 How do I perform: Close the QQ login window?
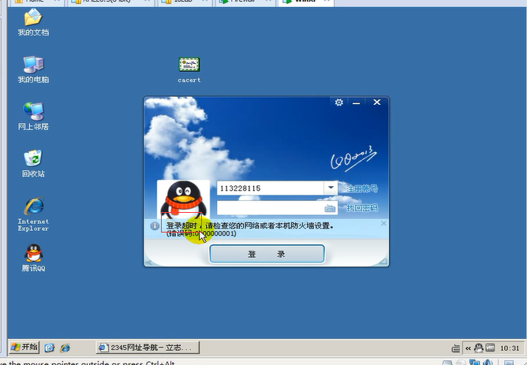[377, 102]
